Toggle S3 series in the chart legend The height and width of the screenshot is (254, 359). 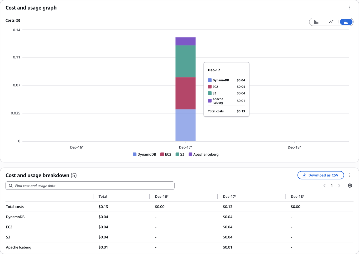(180, 155)
